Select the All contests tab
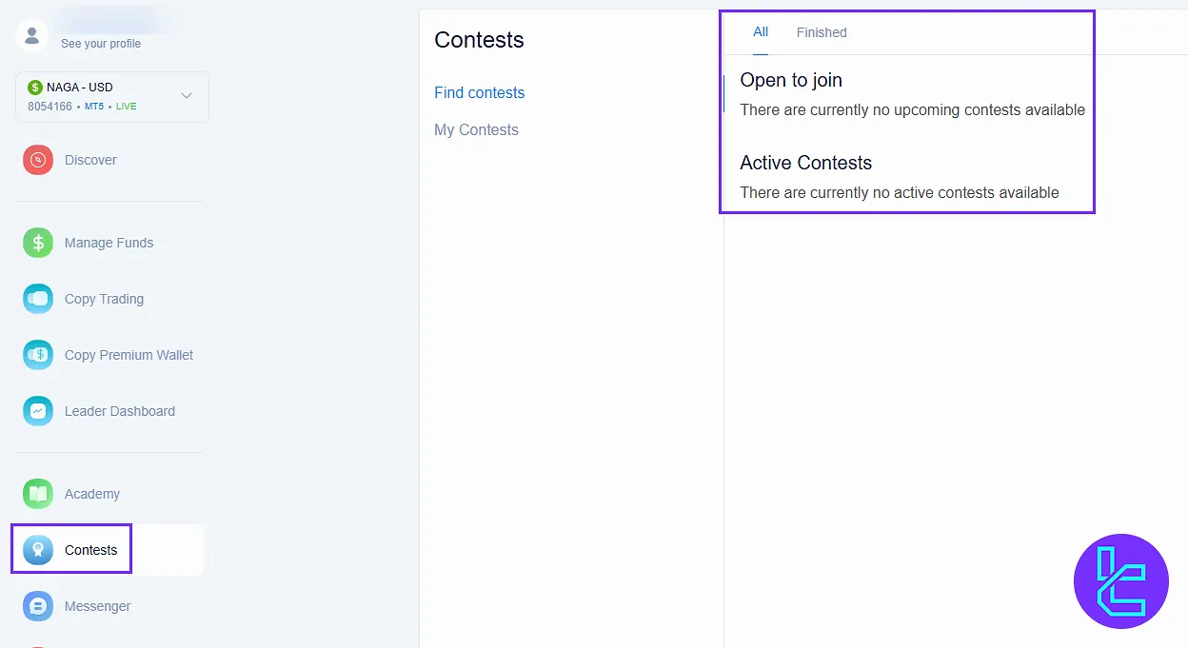The height and width of the screenshot is (648, 1188). 761,32
